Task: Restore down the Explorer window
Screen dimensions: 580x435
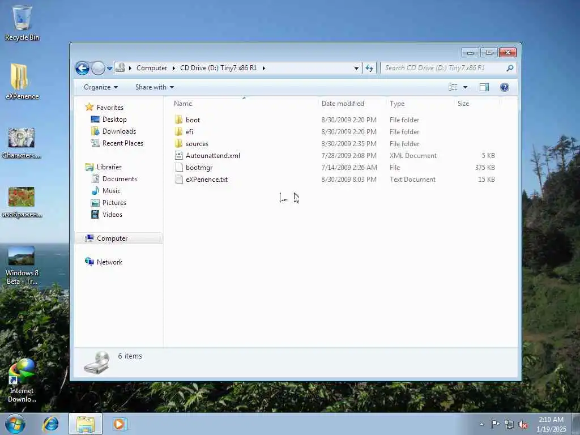Action: (x=489, y=53)
